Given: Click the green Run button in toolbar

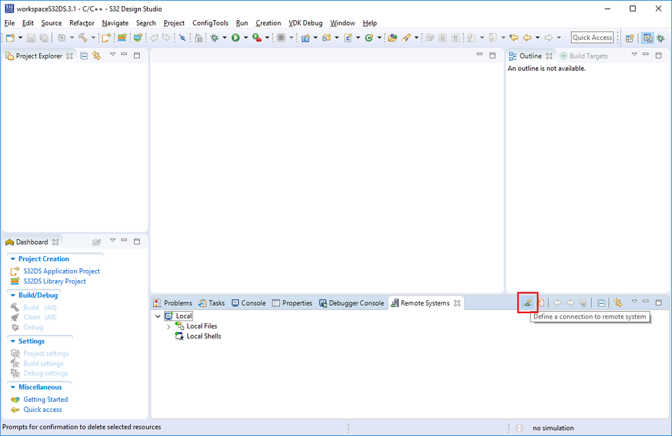Looking at the screenshot, I should pyautogui.click(x=235, y=38).
